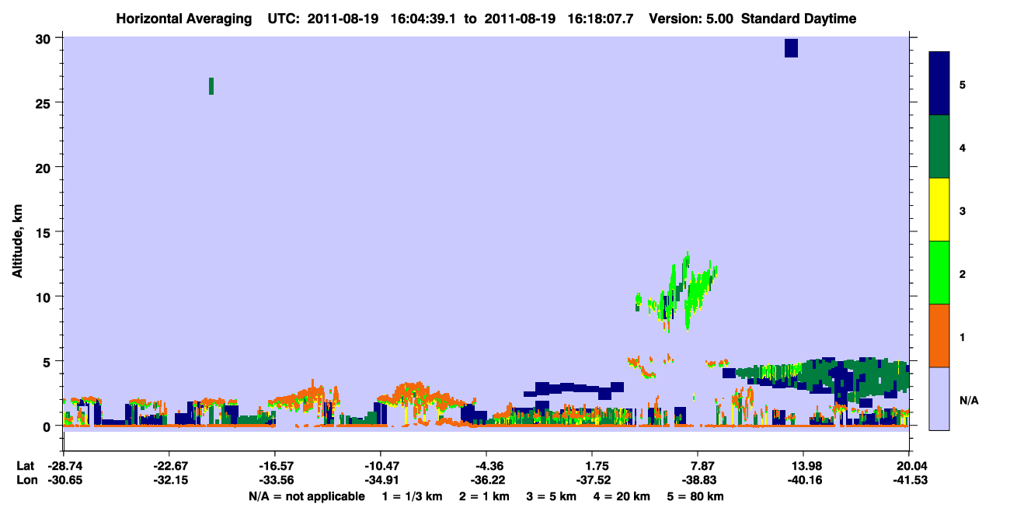Click the y-axis tick label 10

point(44,297)
